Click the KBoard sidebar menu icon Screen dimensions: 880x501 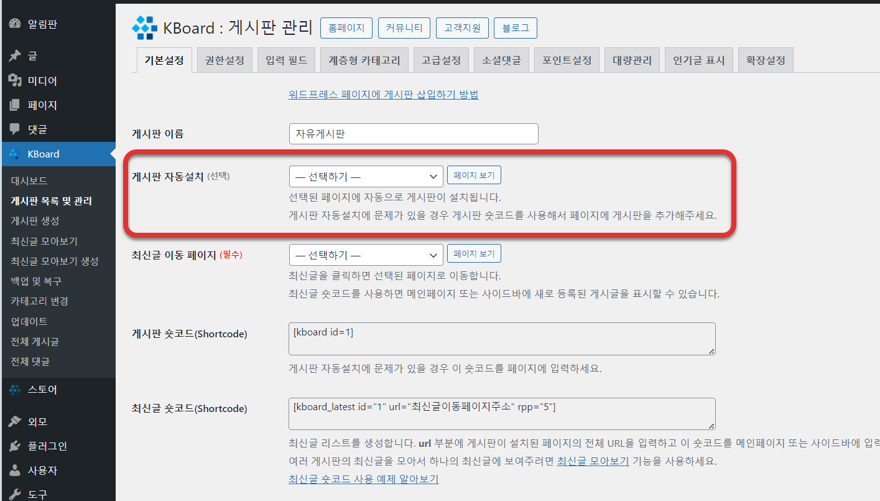pos(15,154)
